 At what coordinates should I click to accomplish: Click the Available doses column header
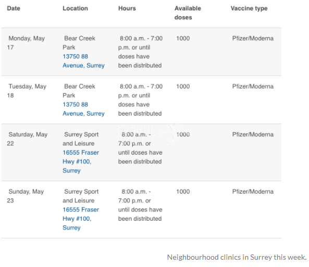click(x=188, y=13)
